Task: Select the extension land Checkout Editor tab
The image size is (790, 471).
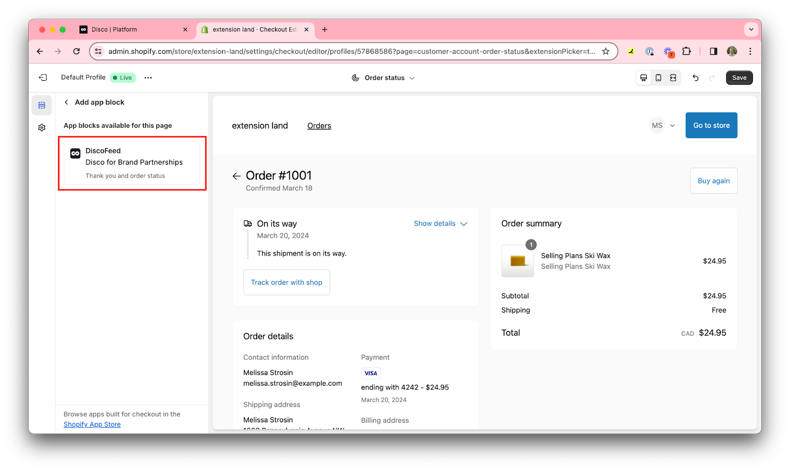Action: [255, 30]
